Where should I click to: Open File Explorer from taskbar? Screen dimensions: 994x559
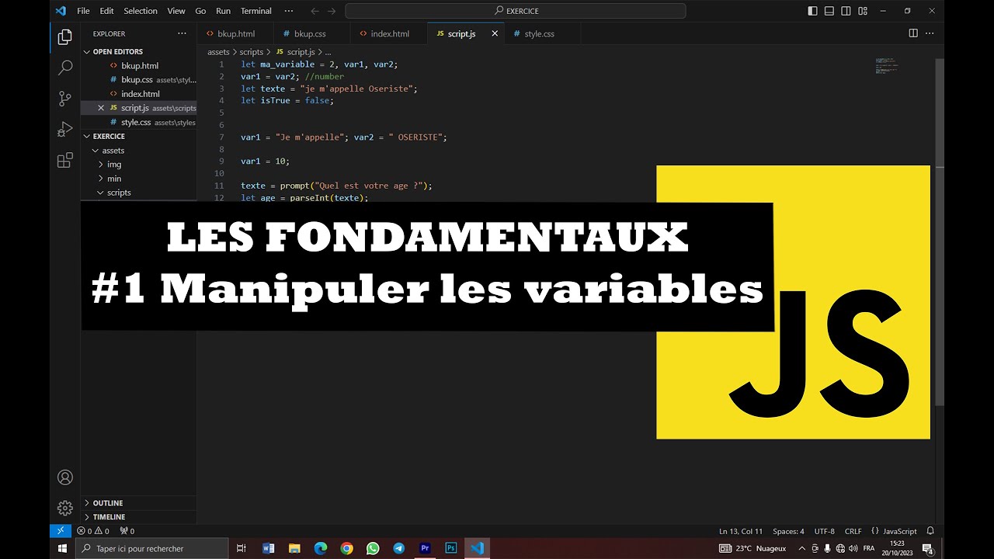coord(294,548)
